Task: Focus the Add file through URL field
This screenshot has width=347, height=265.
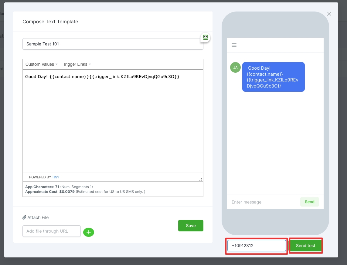Action: pyautogui.click(x=52, y=231)
